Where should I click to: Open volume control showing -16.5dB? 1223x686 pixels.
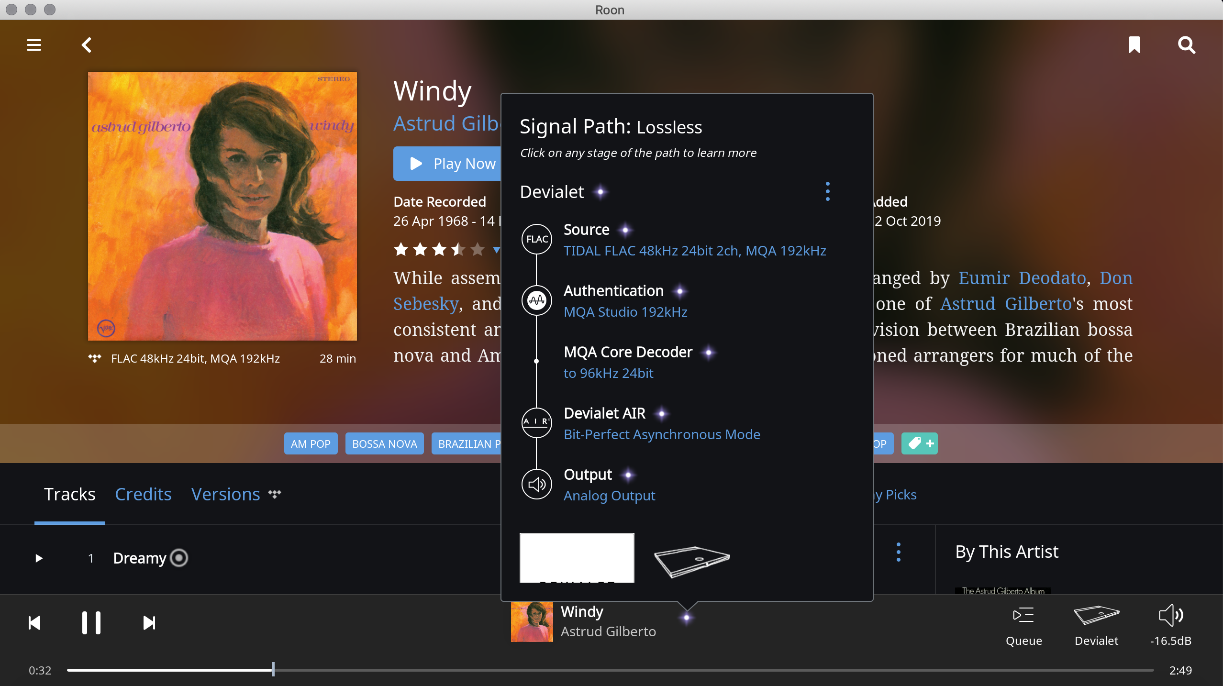1170,626
